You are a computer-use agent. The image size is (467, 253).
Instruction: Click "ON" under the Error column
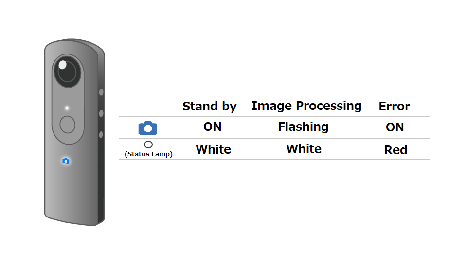(395, 127)
